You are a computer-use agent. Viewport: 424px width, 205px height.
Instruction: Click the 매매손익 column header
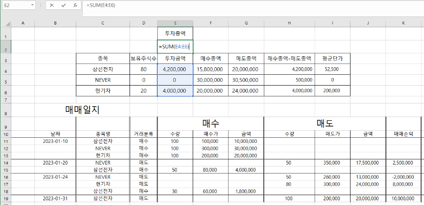(403, 134)
